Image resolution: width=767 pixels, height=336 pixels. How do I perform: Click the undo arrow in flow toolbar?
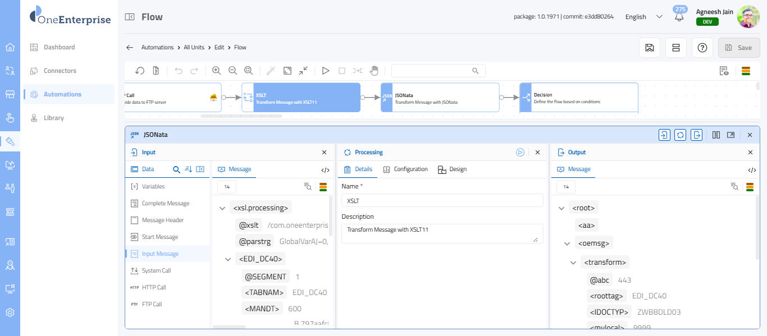coord(179,71)
